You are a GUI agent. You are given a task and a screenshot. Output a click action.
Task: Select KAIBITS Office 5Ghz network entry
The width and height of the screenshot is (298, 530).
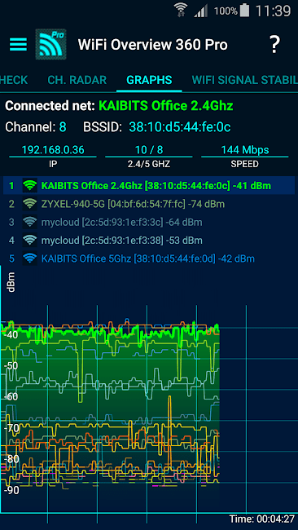(x=149, y=258)
